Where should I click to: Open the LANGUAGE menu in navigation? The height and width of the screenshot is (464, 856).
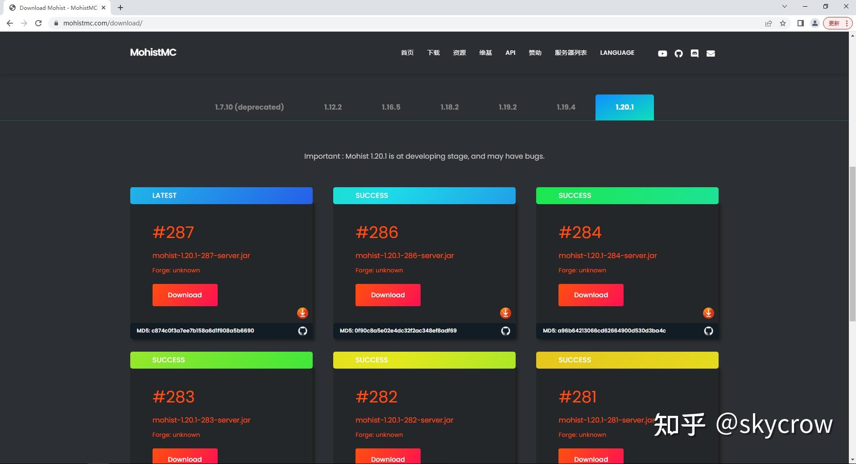pos(617,53)
